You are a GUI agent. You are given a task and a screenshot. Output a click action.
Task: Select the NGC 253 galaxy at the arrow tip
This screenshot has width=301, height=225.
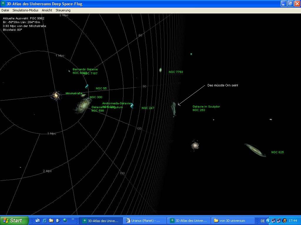point(174,109)
